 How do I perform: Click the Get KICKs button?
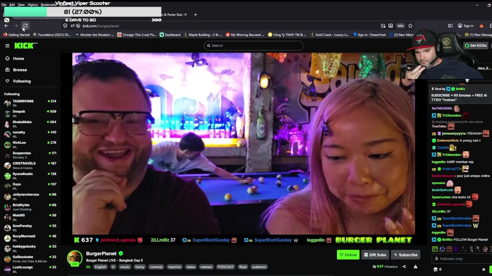475,45
